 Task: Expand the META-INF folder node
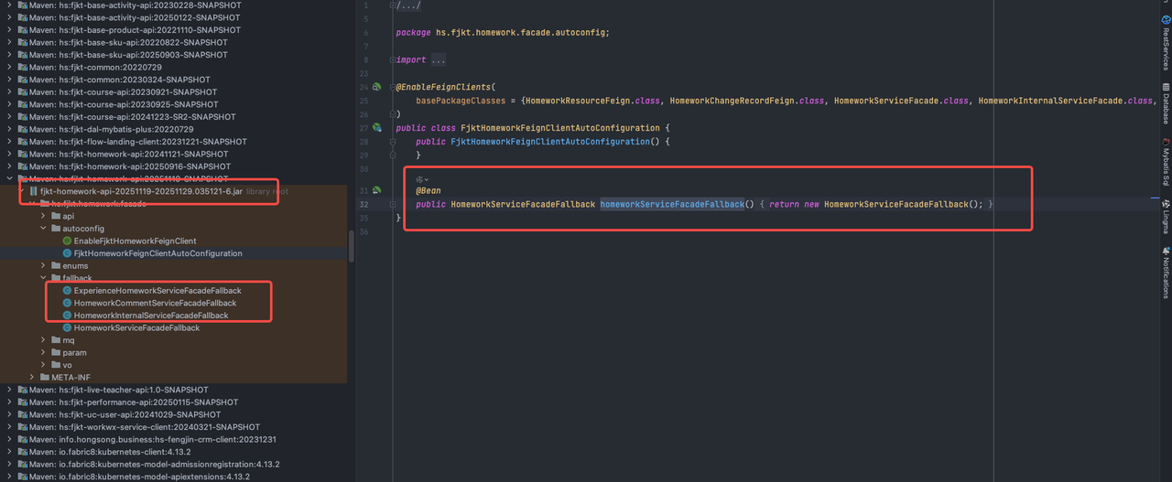(x=32, y=377)
